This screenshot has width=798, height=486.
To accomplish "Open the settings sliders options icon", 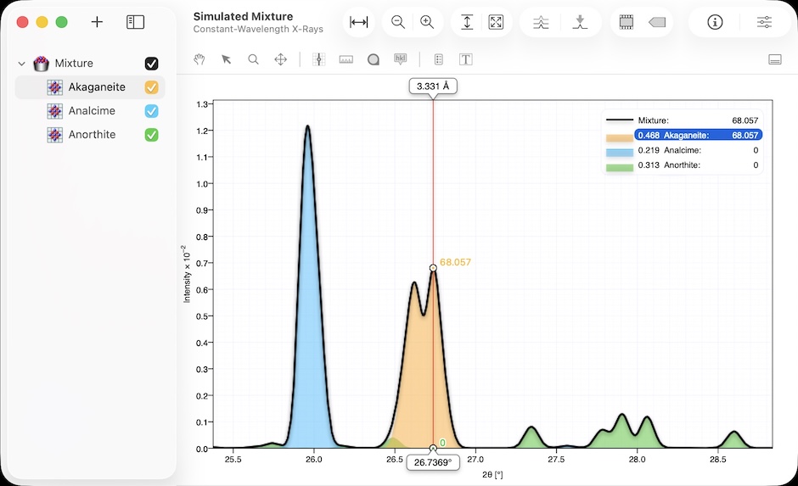I will tap(764, 23).
